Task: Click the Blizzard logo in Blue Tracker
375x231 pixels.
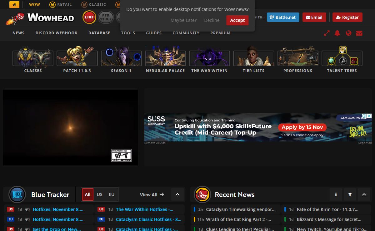Action: pos(17,194)
